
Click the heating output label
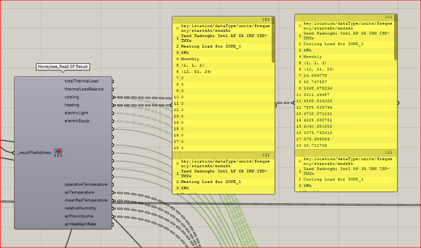(72, 105)
